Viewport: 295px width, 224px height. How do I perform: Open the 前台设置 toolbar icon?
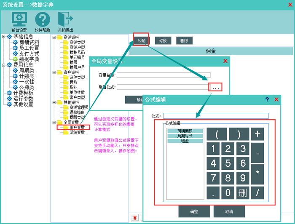click(19, 19)
